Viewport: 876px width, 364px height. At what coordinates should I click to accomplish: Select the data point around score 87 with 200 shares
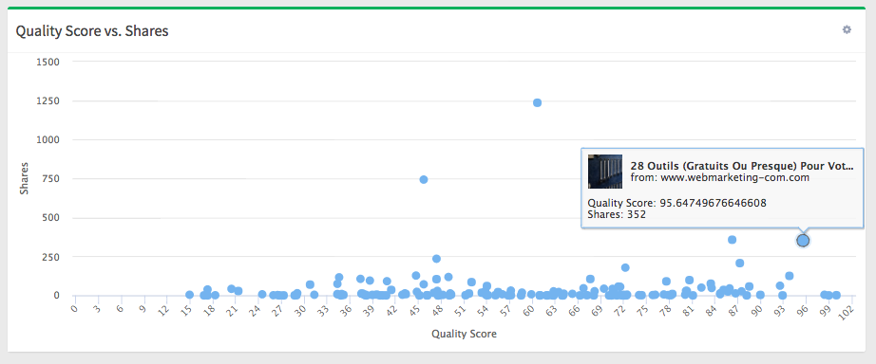(740, 264)
